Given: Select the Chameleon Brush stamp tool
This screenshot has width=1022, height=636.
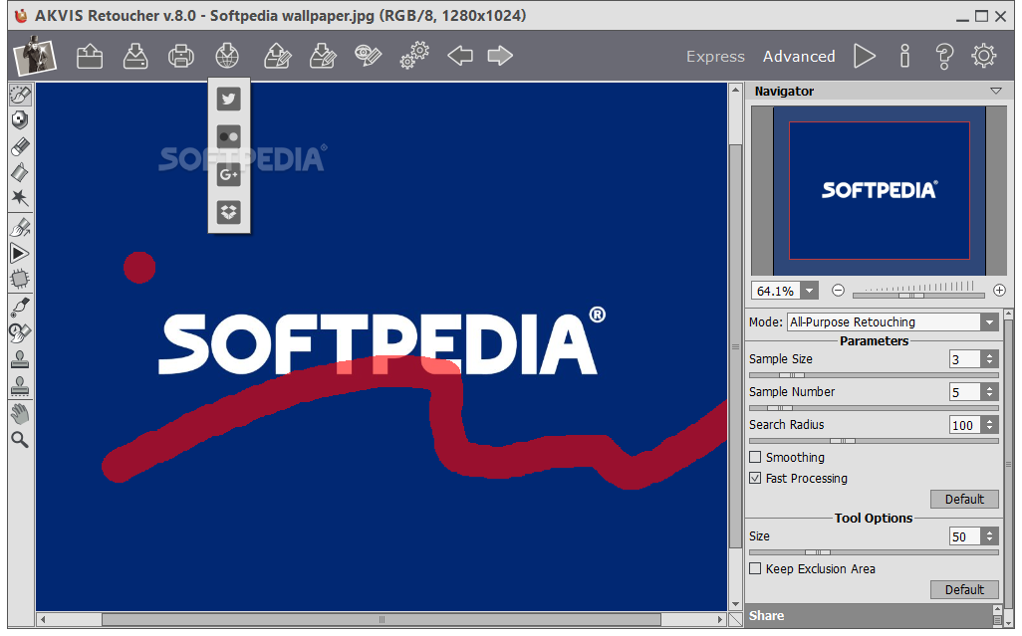Looking at the screenshot, I should point(20,385).
